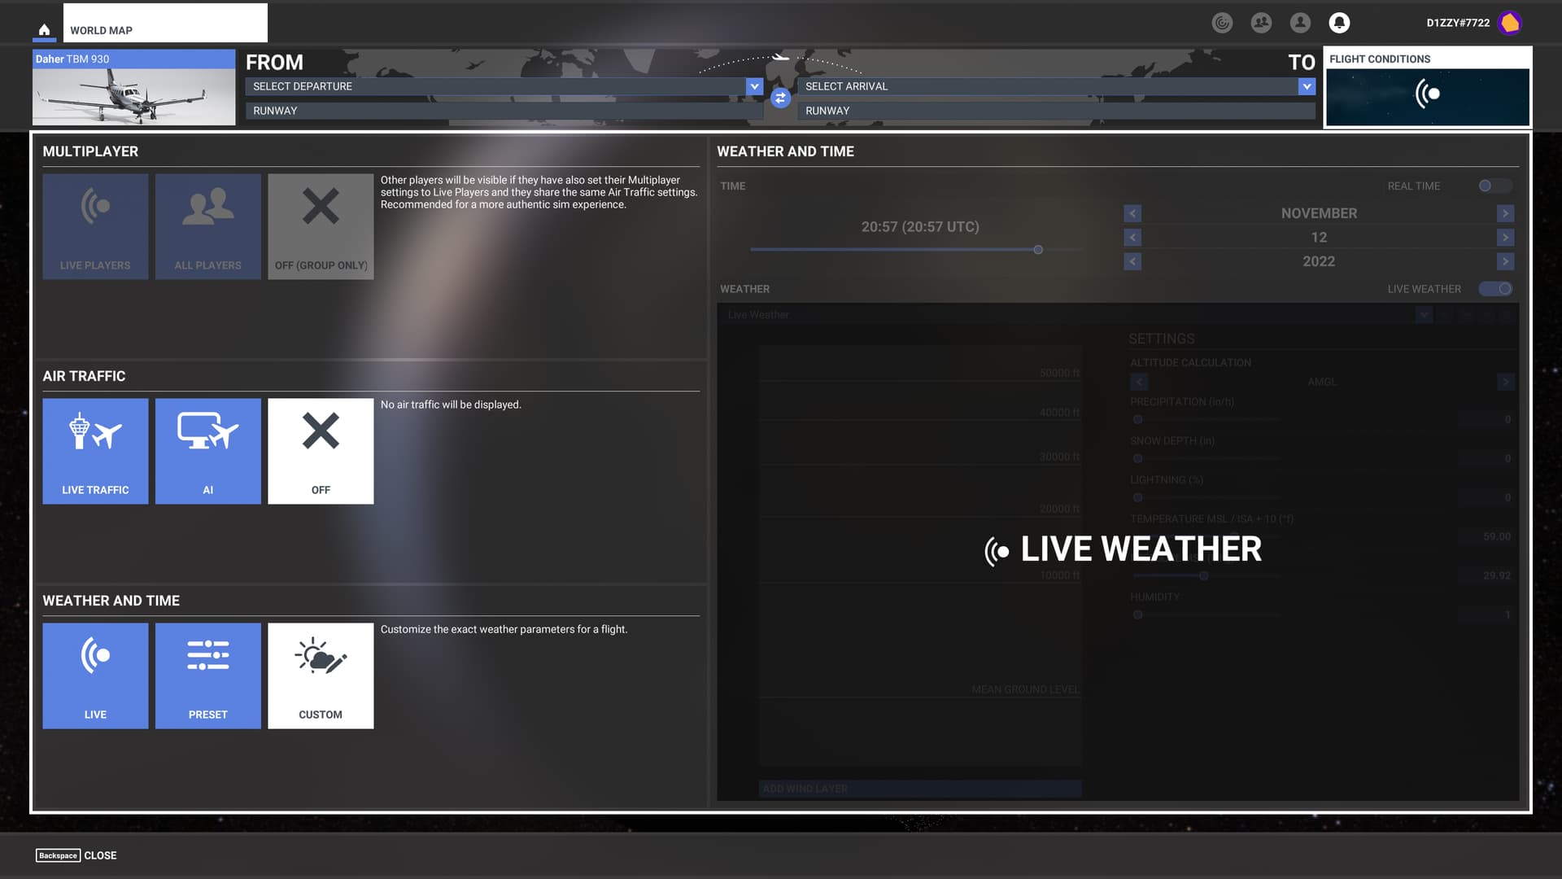The image size is (1562, 879).
Task: Click the Add Wind Layer button
Action: pyautogui.click(x=919, y=788)
